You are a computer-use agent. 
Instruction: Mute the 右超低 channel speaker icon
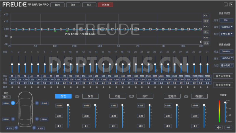point(195,126)
